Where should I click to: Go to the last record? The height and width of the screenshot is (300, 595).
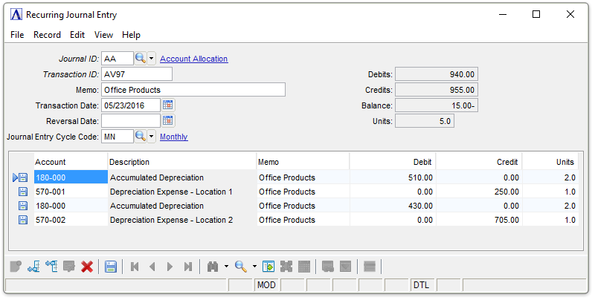click(188, 267)
